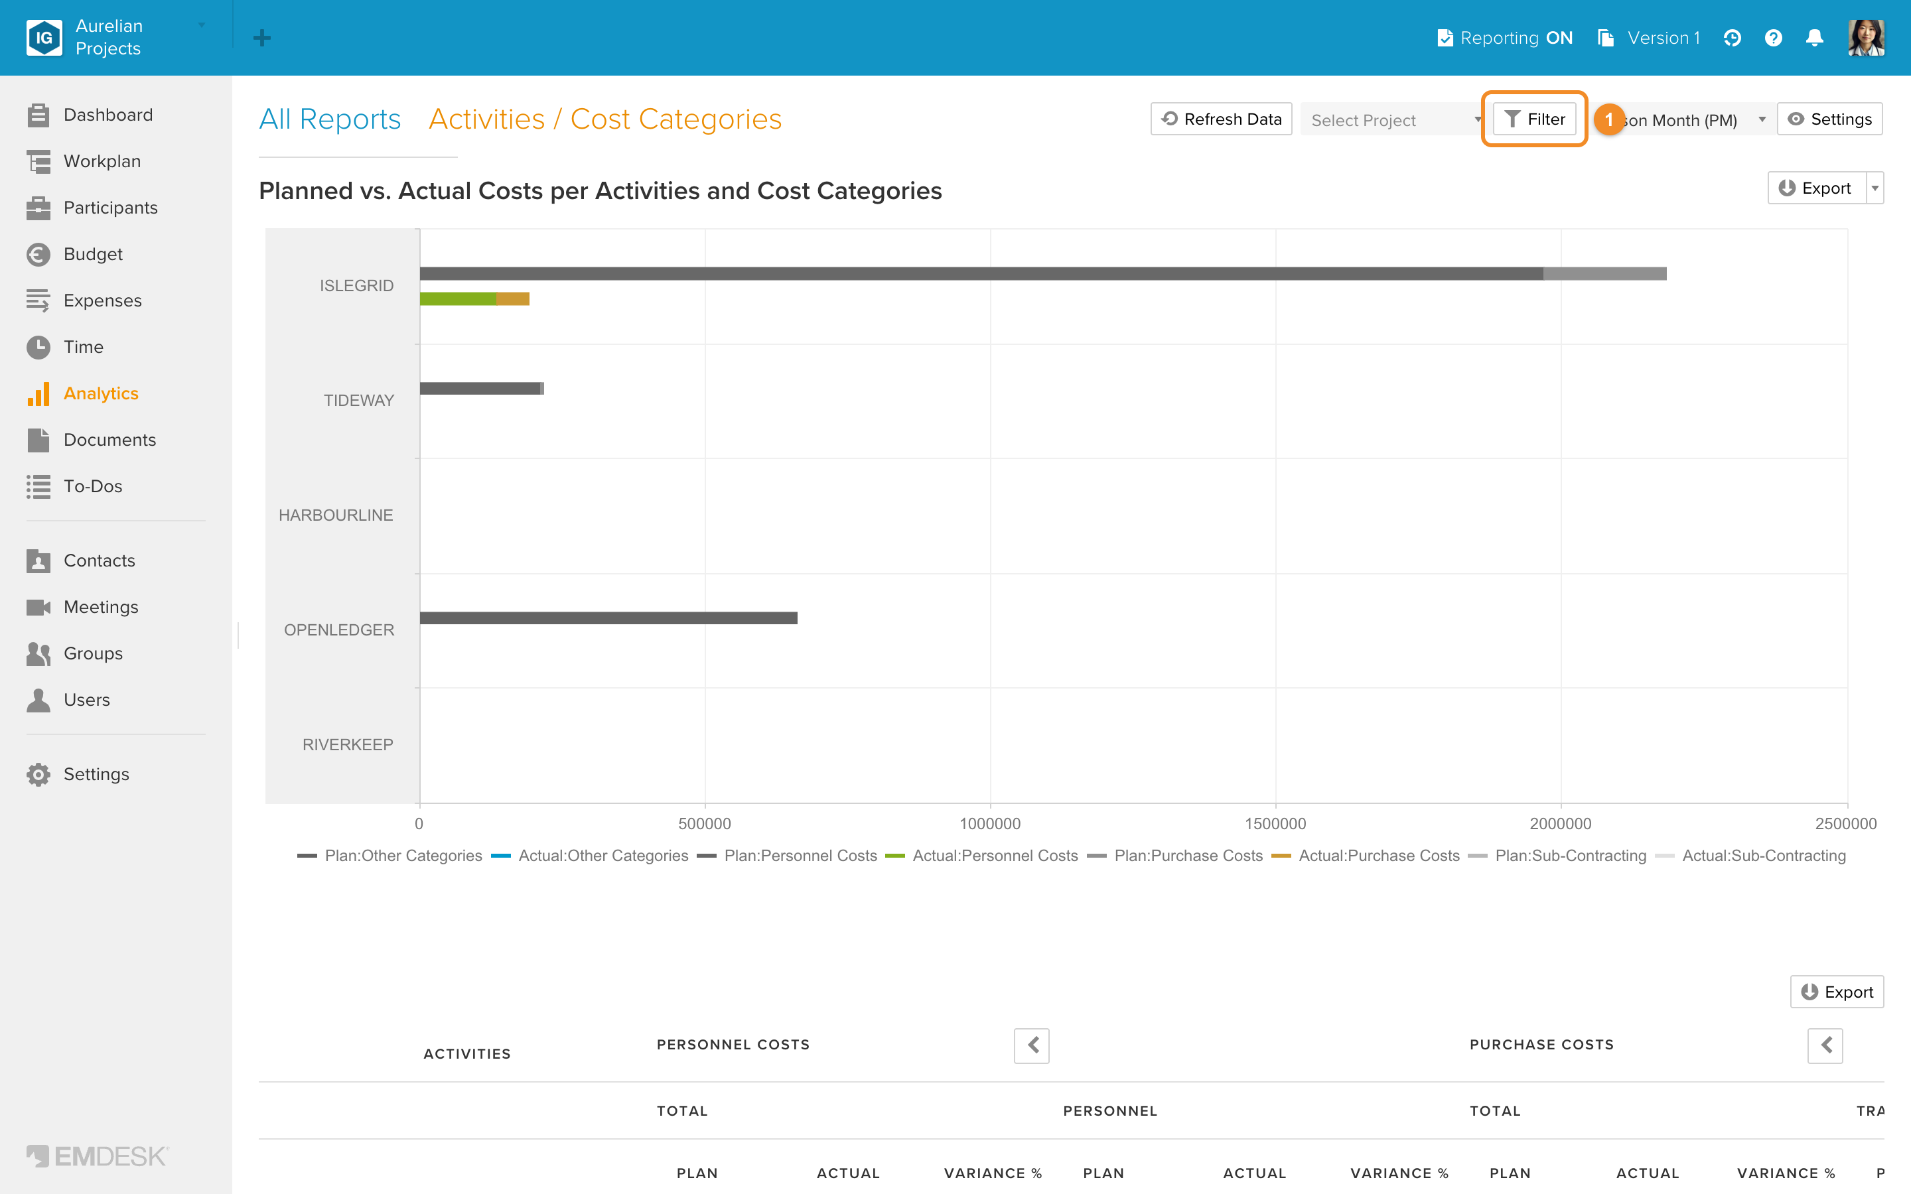Collapse the Purchase Costs column group
The height and width of the screenshot is (1194, 1911).
[x=1825, y=1045]
